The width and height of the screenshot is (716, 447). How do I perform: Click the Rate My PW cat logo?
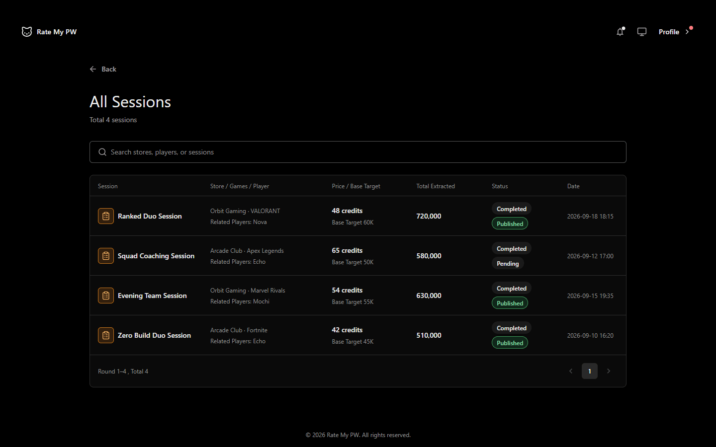27,32
